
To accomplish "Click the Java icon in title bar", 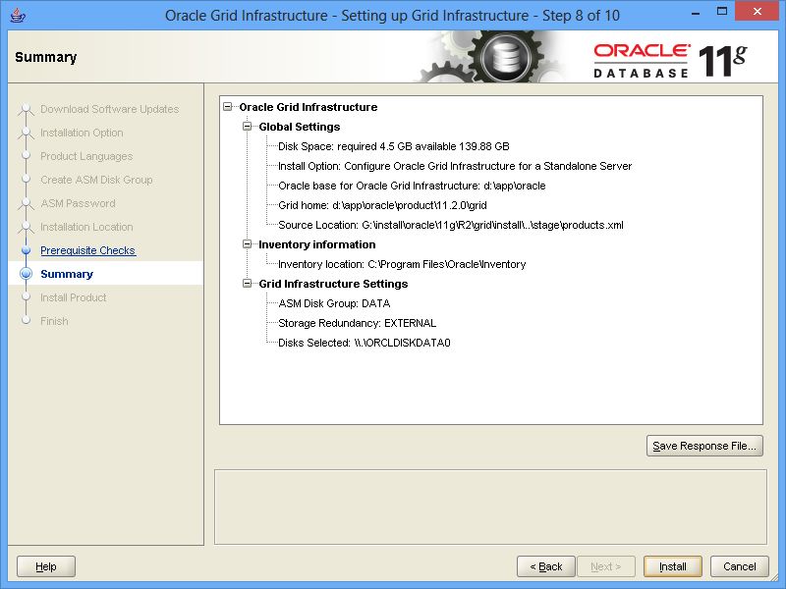I will coord(18,15).
